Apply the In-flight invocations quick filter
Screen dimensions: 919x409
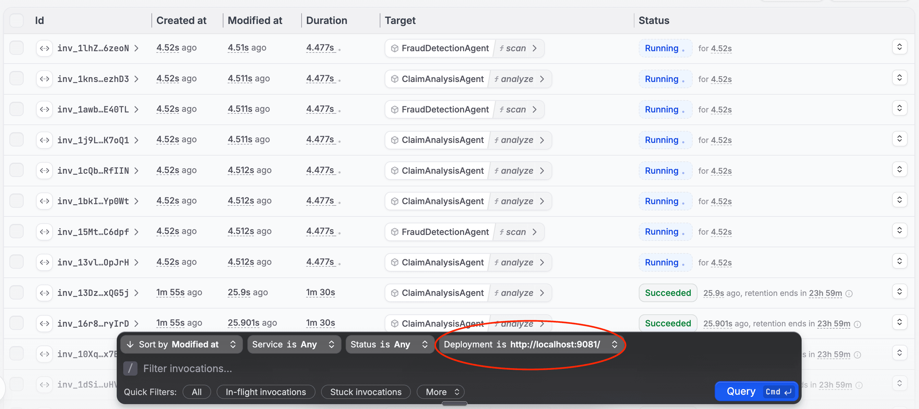(x=266, y=392)
